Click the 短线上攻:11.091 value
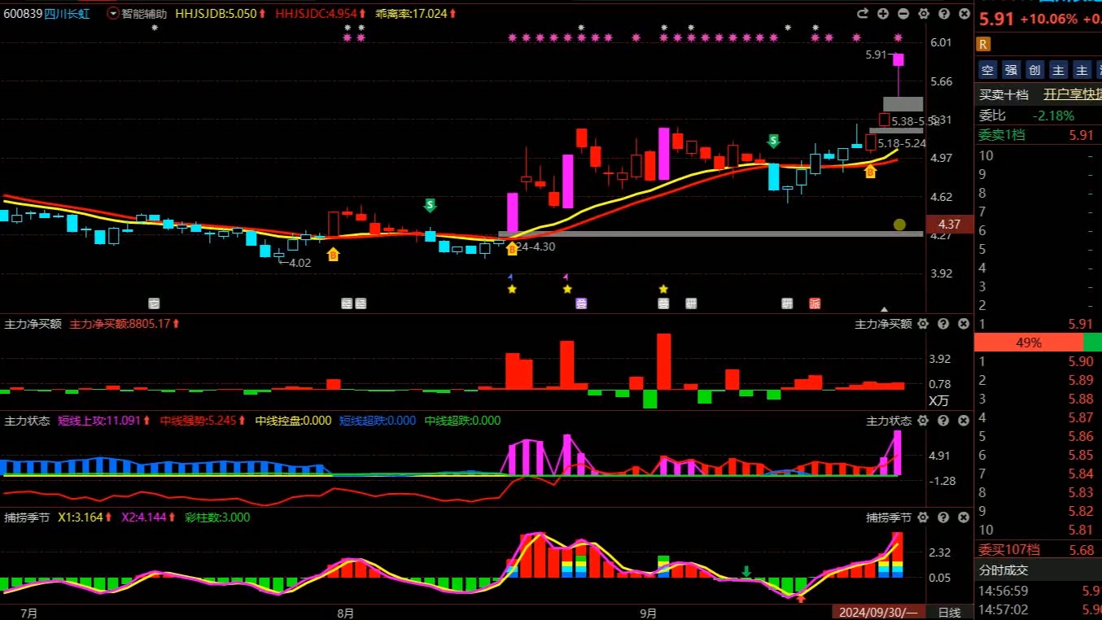 point(105,421)
